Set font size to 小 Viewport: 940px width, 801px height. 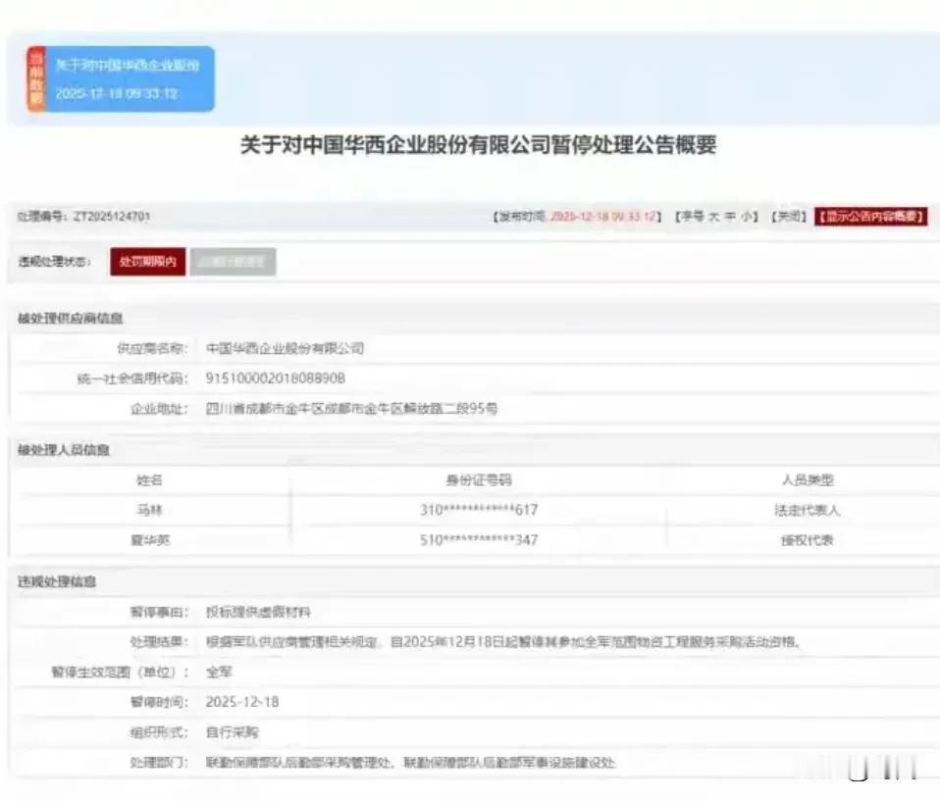(x=745, y=217)
